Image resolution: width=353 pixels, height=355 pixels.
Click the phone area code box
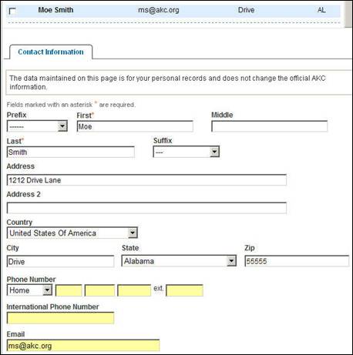(69, 290)
